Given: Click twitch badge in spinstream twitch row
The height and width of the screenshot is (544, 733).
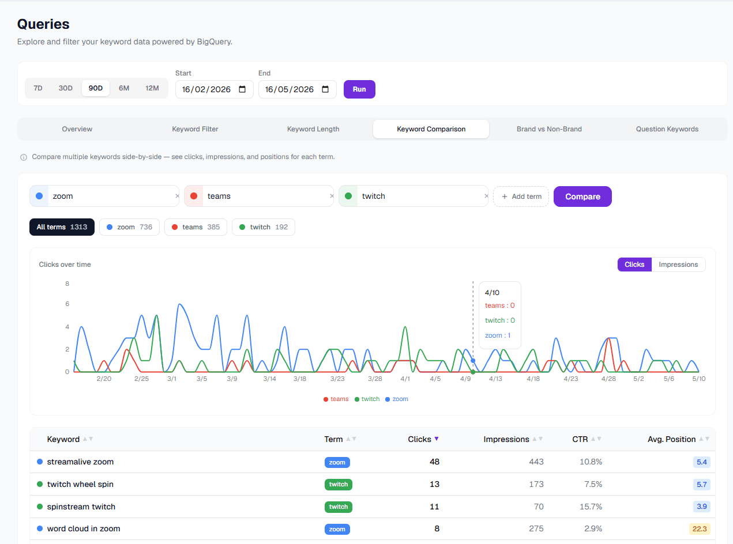Looking at the screenshot, I should click(339, 507).
